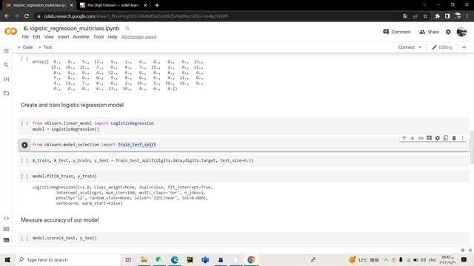The image size is (474, 266).
Task: Open the Help menu
Action: [x=112, y=37]
